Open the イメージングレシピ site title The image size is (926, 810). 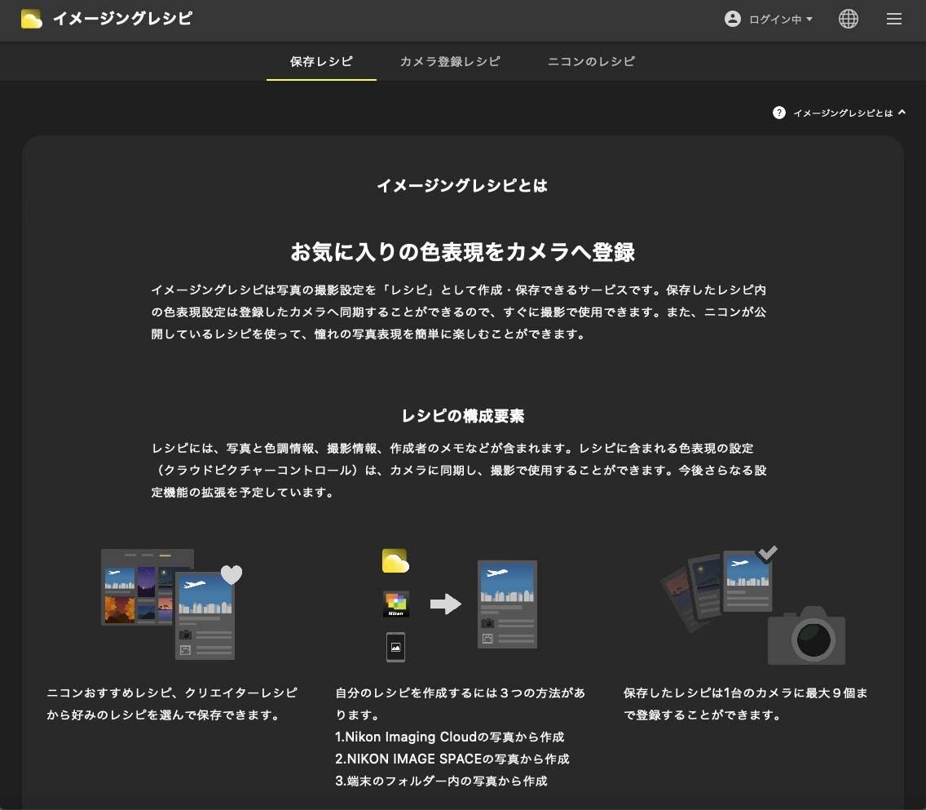(122, 19)
